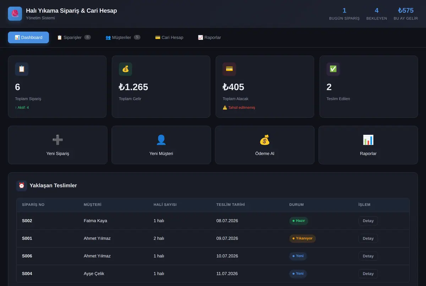Click the carpet app logo icon
The width and height of the screenshot is (426, 286).
point(15,14)
